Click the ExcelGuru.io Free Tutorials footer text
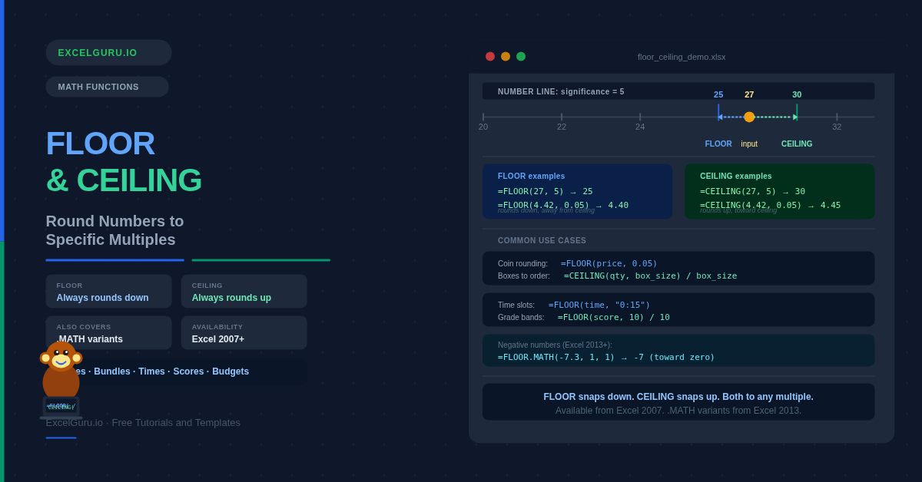Image resolution: width=922 pixels, height=482 pixels. [x=143, y=423]
